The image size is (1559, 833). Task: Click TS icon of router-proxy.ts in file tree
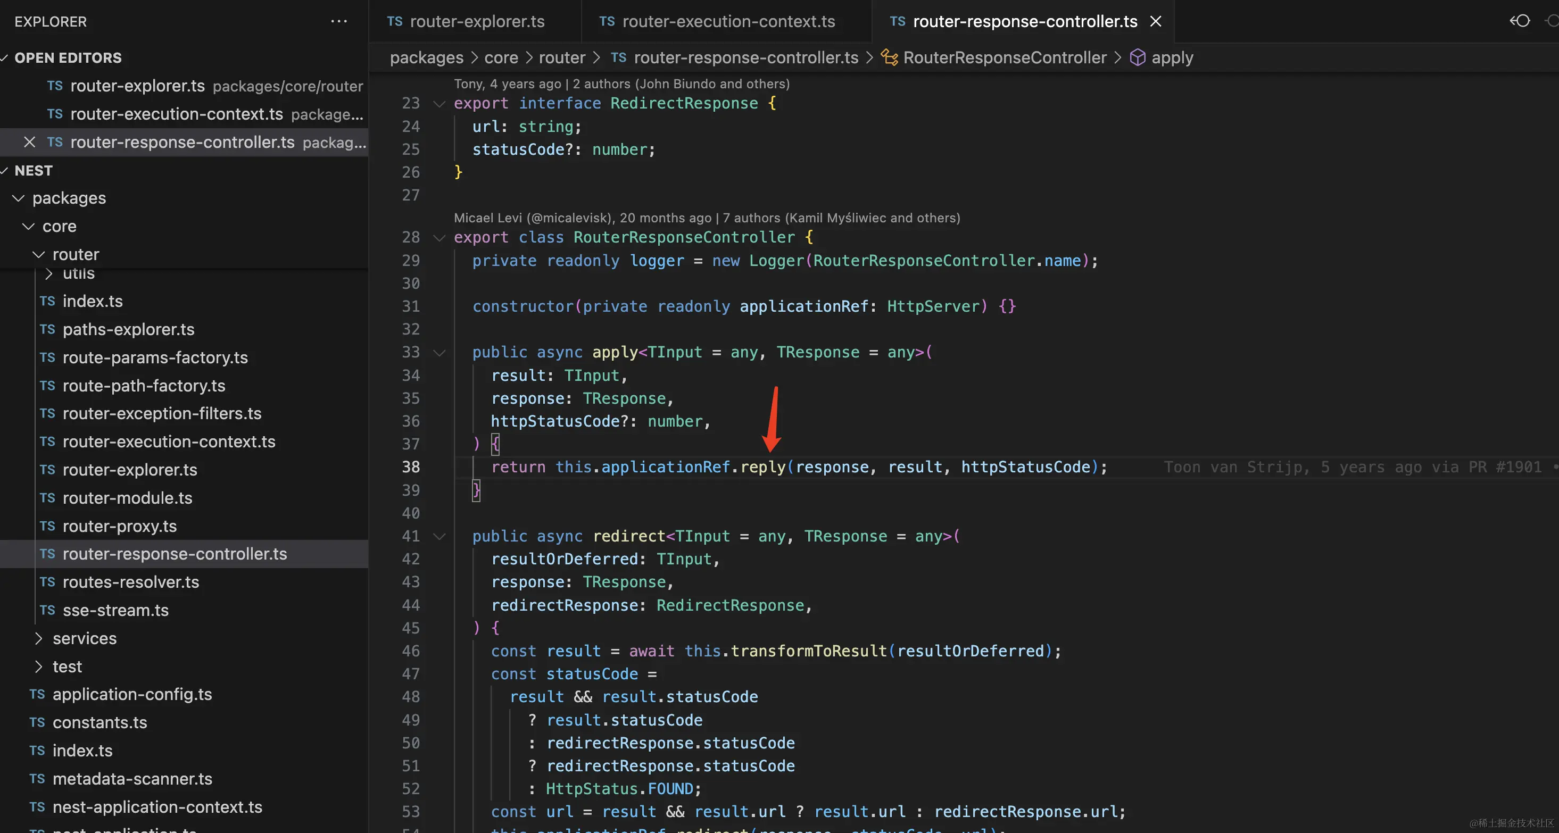(47, 526)
